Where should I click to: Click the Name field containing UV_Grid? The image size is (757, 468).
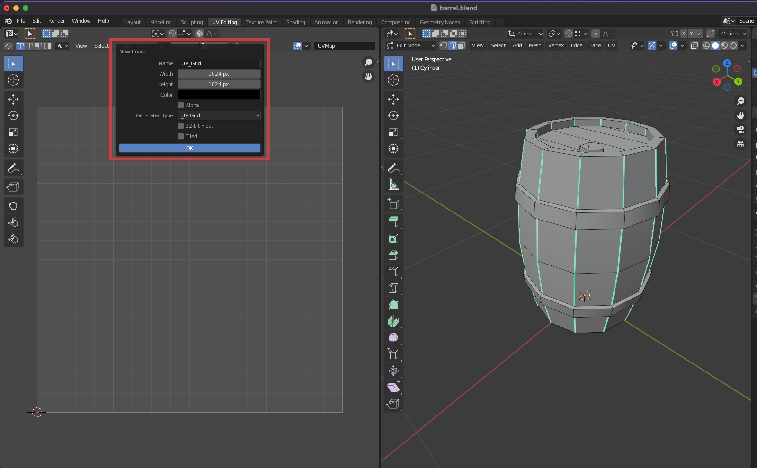pyautogui.click(x=219, y=63)
